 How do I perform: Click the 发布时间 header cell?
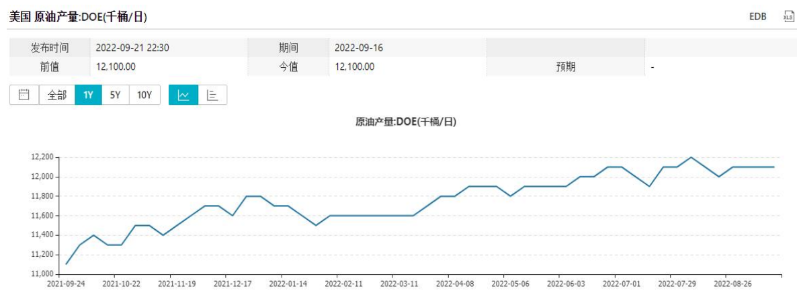(x=49, y=48)
